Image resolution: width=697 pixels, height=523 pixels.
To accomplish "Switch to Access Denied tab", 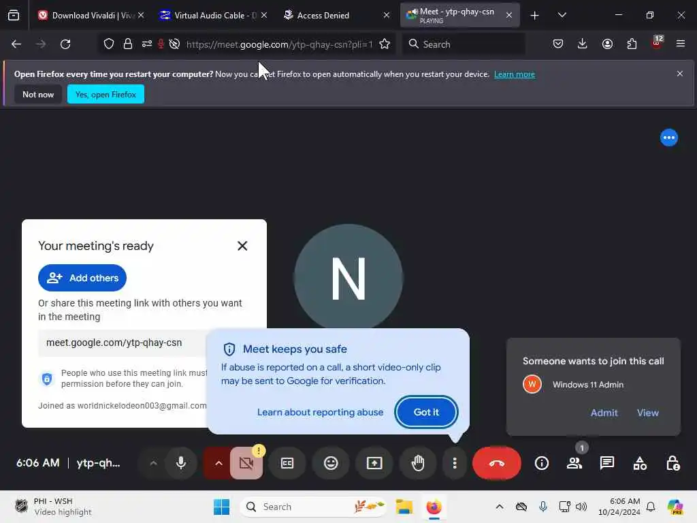I will pyautogui.click(x=336, y=15).
